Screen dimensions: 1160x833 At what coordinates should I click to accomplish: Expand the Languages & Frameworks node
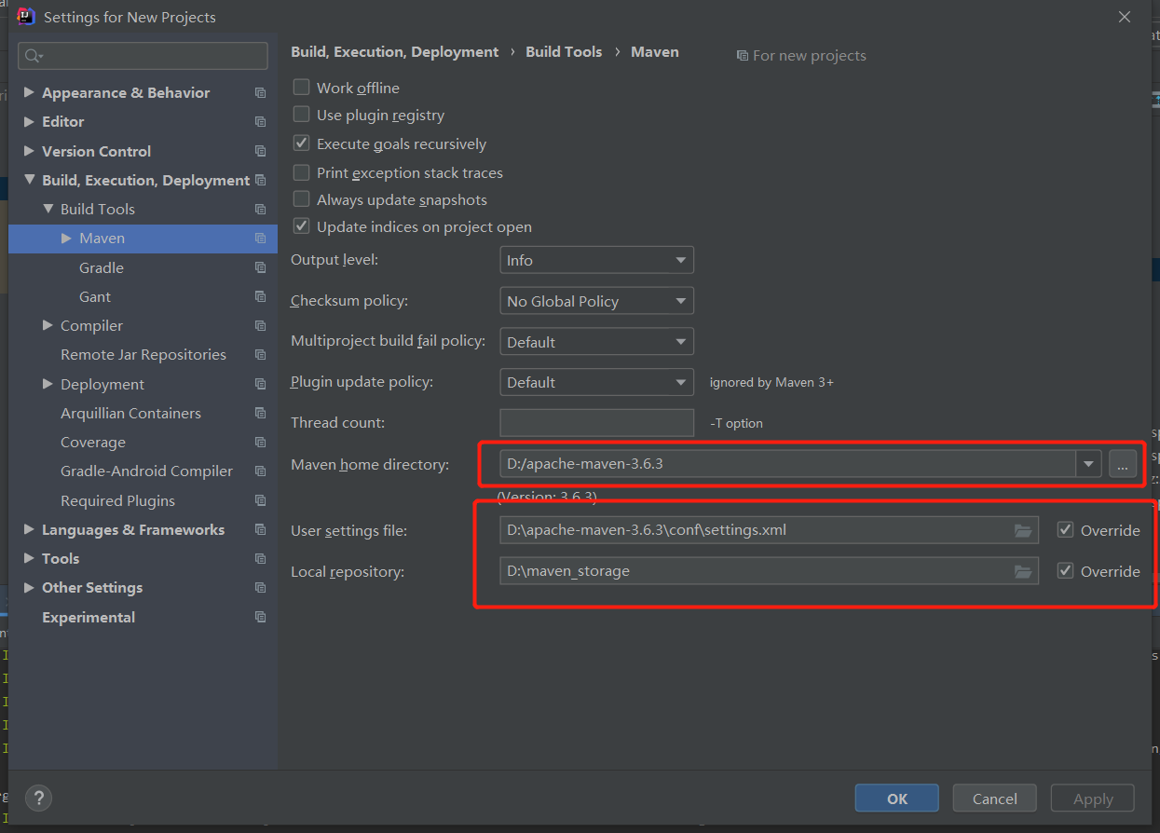(29, 529)
